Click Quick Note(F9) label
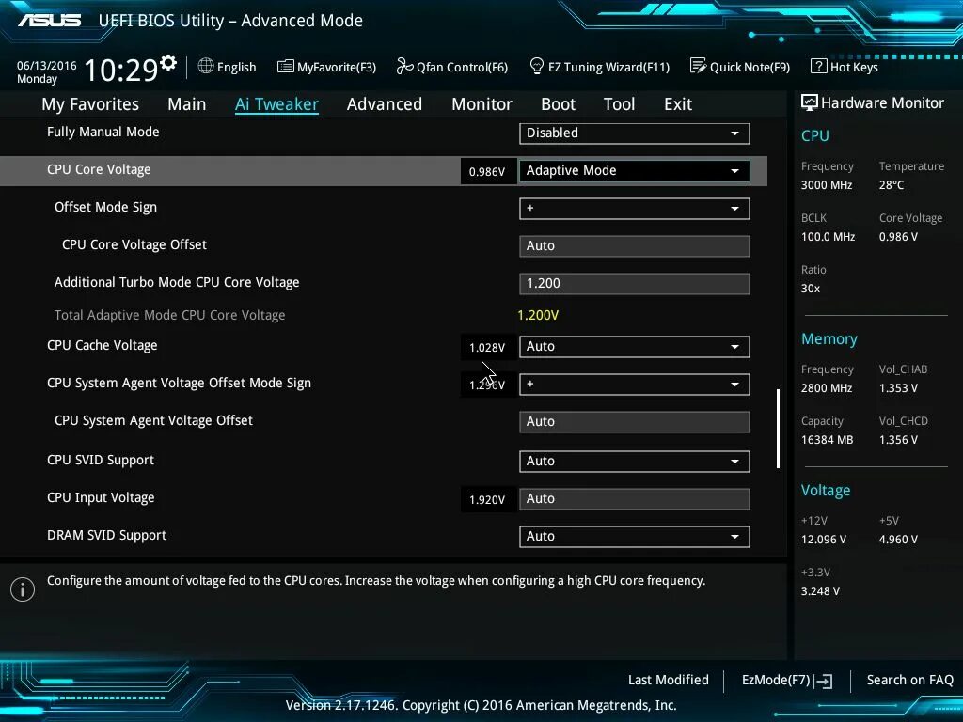The image size is (963, 722). [750, 67]
